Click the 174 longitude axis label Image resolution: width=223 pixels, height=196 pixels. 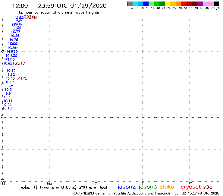143,183
